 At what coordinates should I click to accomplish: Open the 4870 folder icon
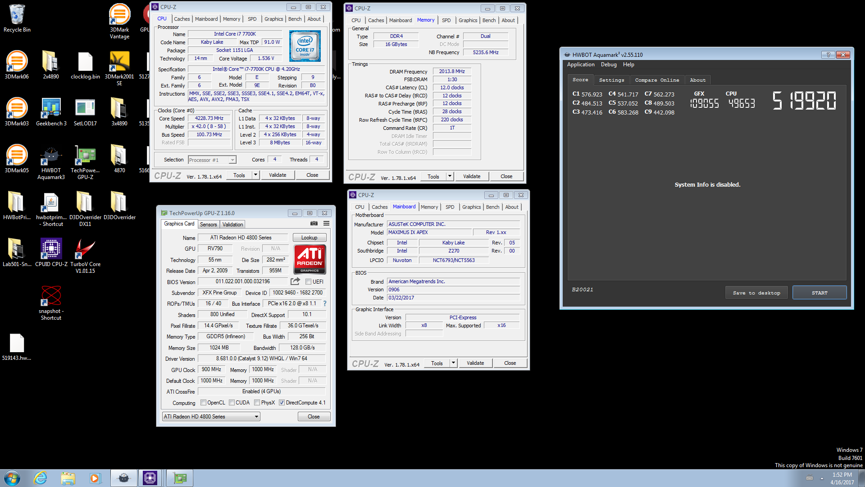119,159
